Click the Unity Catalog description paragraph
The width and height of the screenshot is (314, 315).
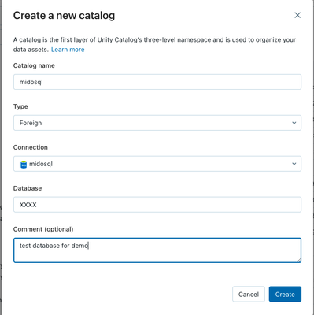pos(154,45)
